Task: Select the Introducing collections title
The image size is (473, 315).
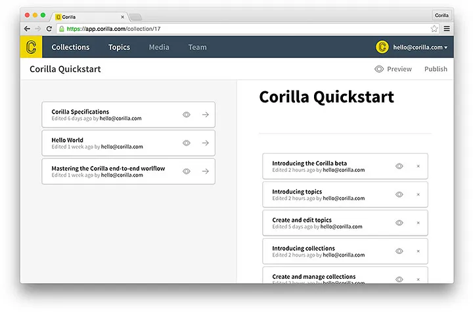Action: tap(304, 248)
